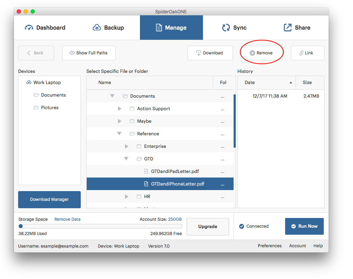Click the Back button

[x=36, y=53]
